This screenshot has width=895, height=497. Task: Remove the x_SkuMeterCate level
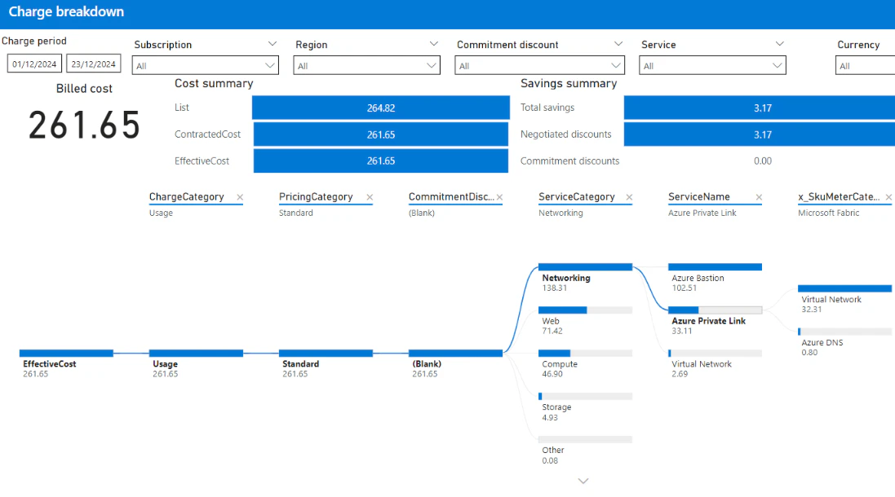(x=888, y=197)
